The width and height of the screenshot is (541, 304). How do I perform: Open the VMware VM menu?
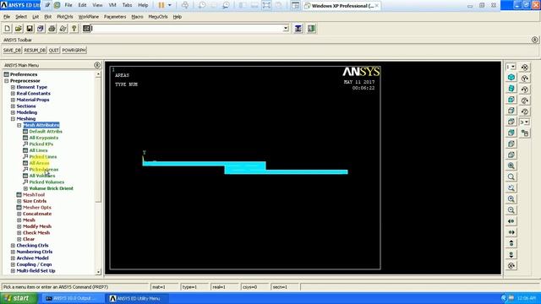[112, 5]
